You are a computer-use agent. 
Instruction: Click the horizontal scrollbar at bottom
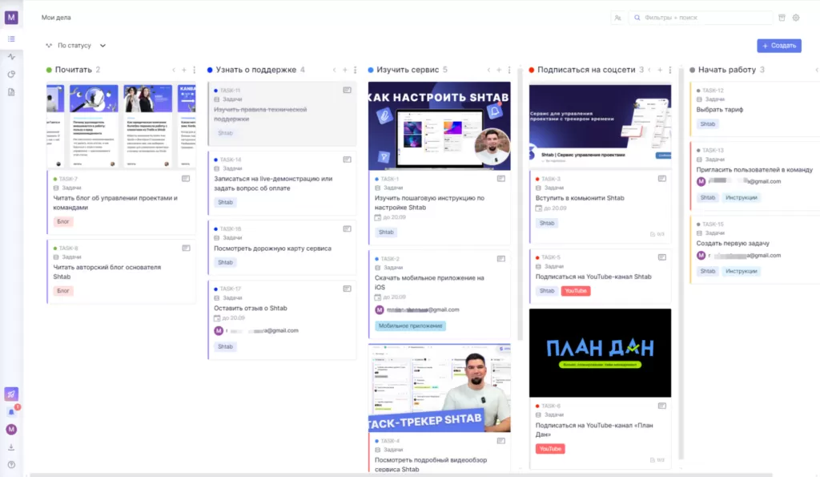(x=400, y=475)
